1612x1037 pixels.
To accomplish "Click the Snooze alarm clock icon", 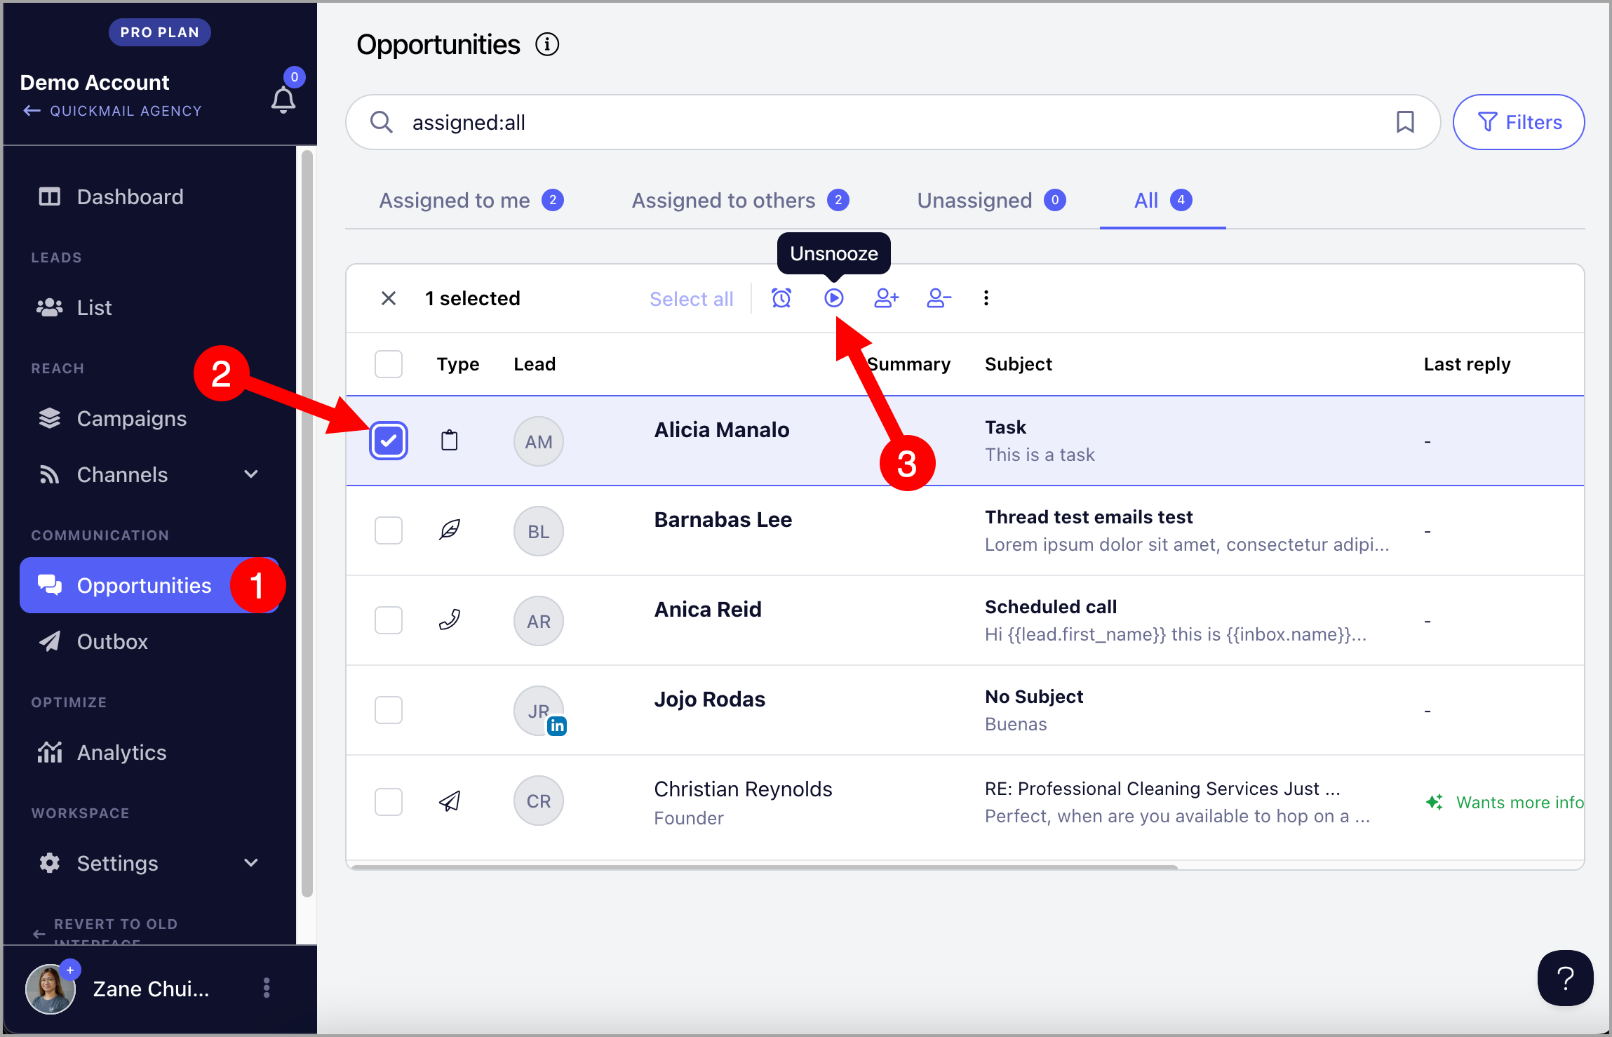I will [781, 298].
